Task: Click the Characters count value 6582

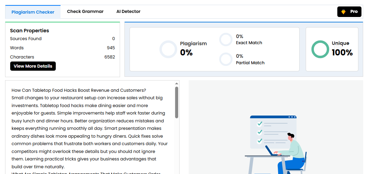Action: 109,57
